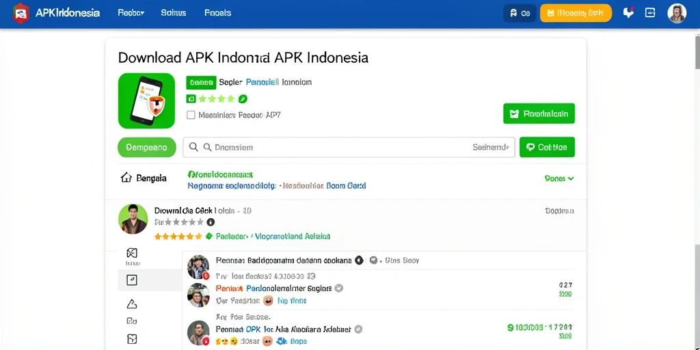Open the blue "Negname seglemodiotg" link
700x350 pixels.
pyautogui.click(x=232, y=186)
